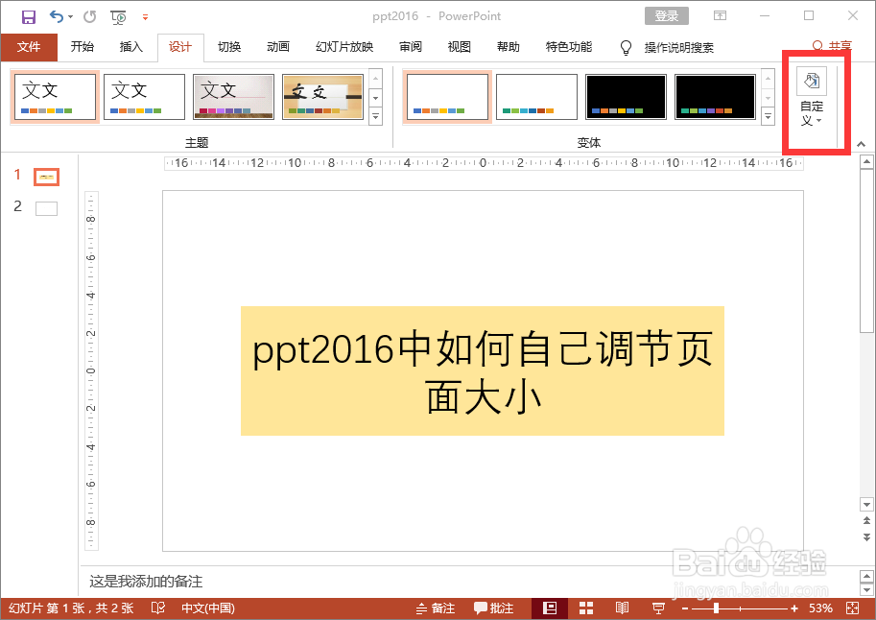Switch to Normal view icon

tap(550, 608)
